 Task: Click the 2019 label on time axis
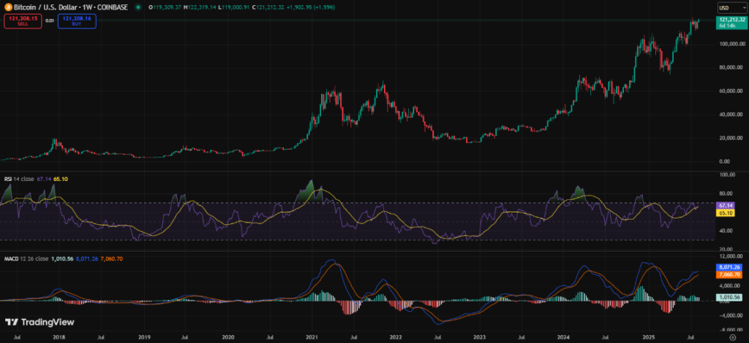[x=143, y=336]
